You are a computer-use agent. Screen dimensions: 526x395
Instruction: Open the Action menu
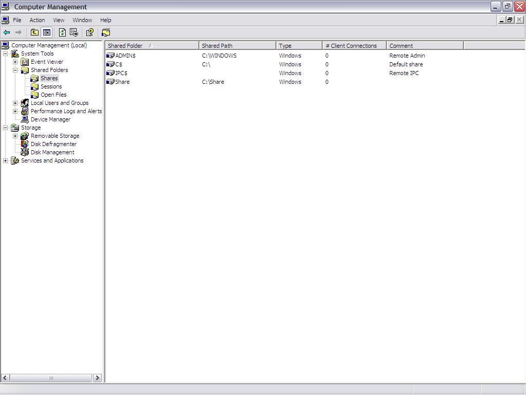37,20
